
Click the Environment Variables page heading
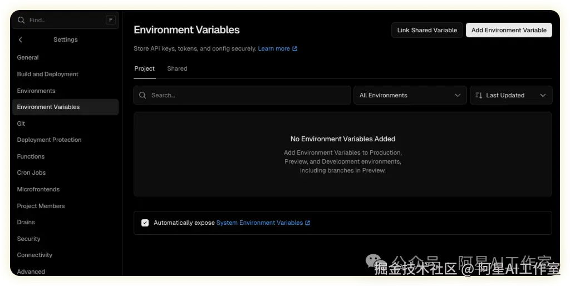[186, 30]
